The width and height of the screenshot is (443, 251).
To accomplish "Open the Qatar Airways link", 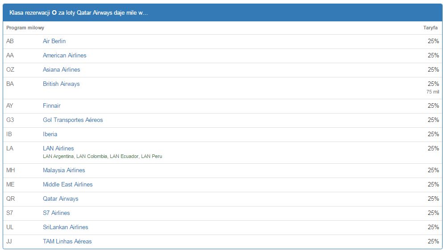I will click(x=60, y=199).
